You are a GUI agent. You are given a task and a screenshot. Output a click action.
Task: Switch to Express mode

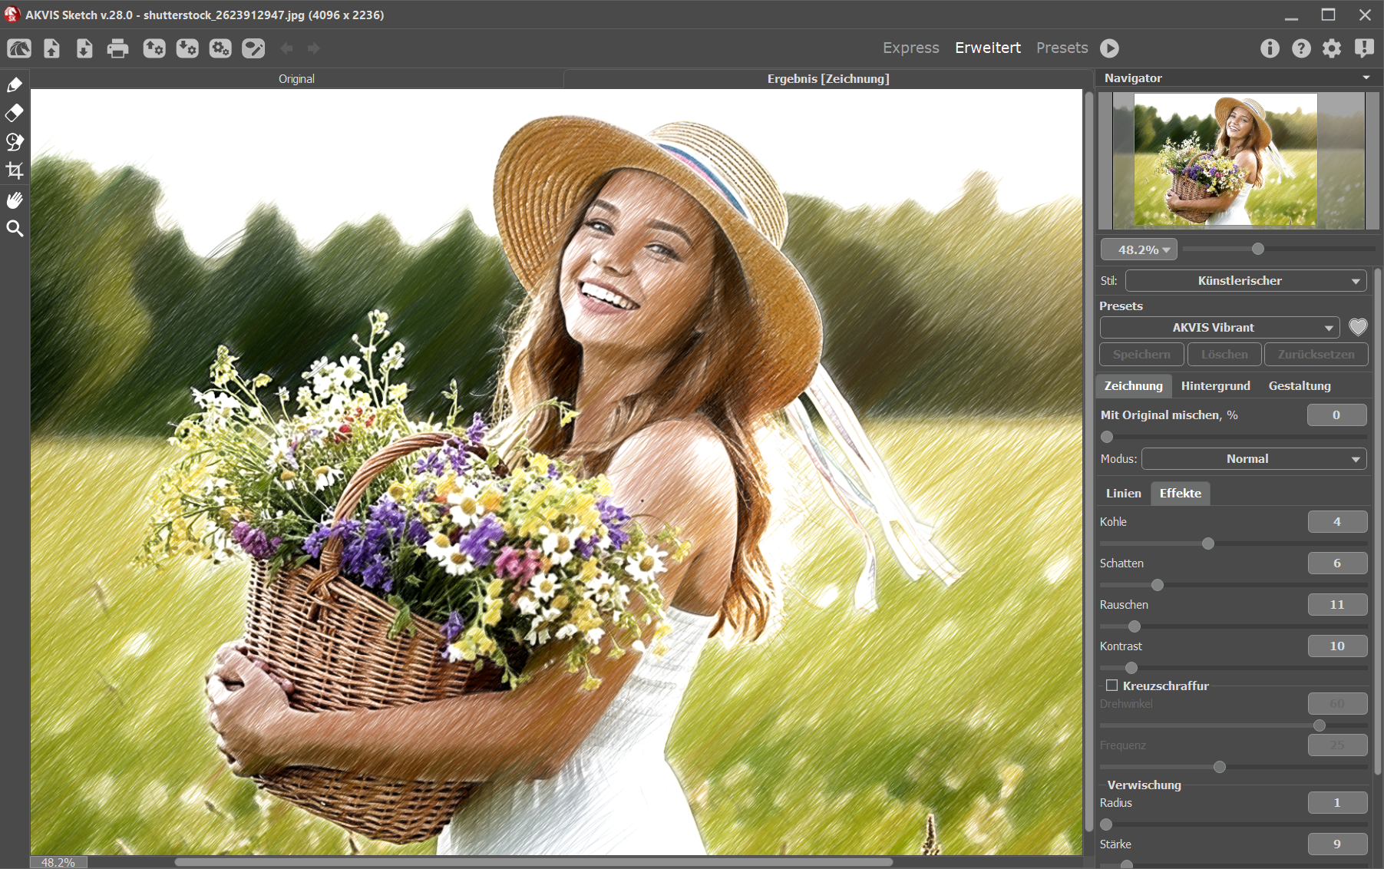click(x=910, y=48)
